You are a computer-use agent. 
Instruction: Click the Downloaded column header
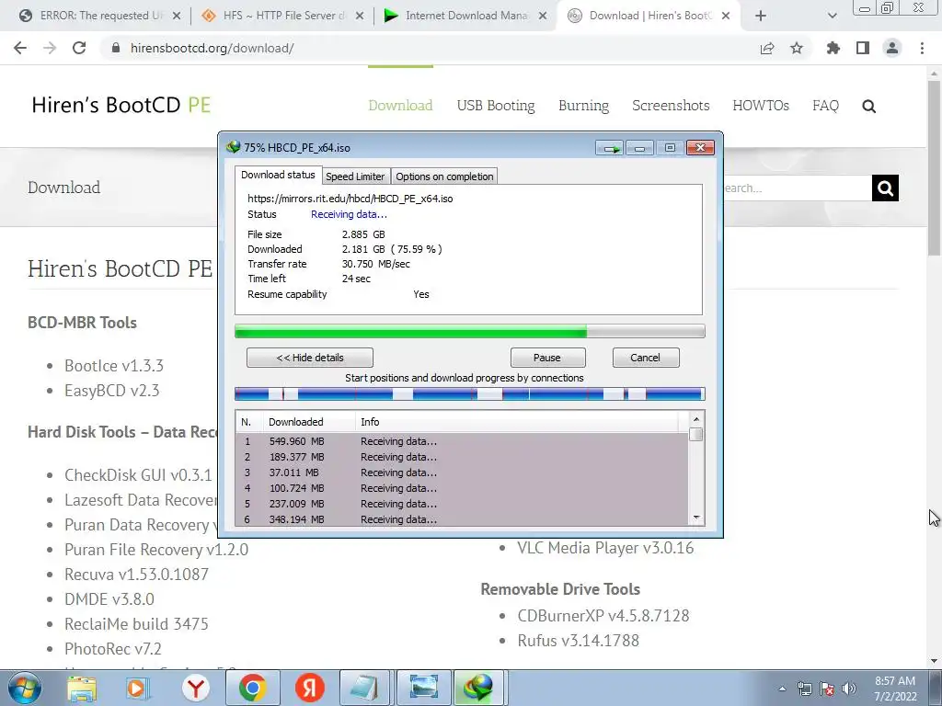point(309,422)
